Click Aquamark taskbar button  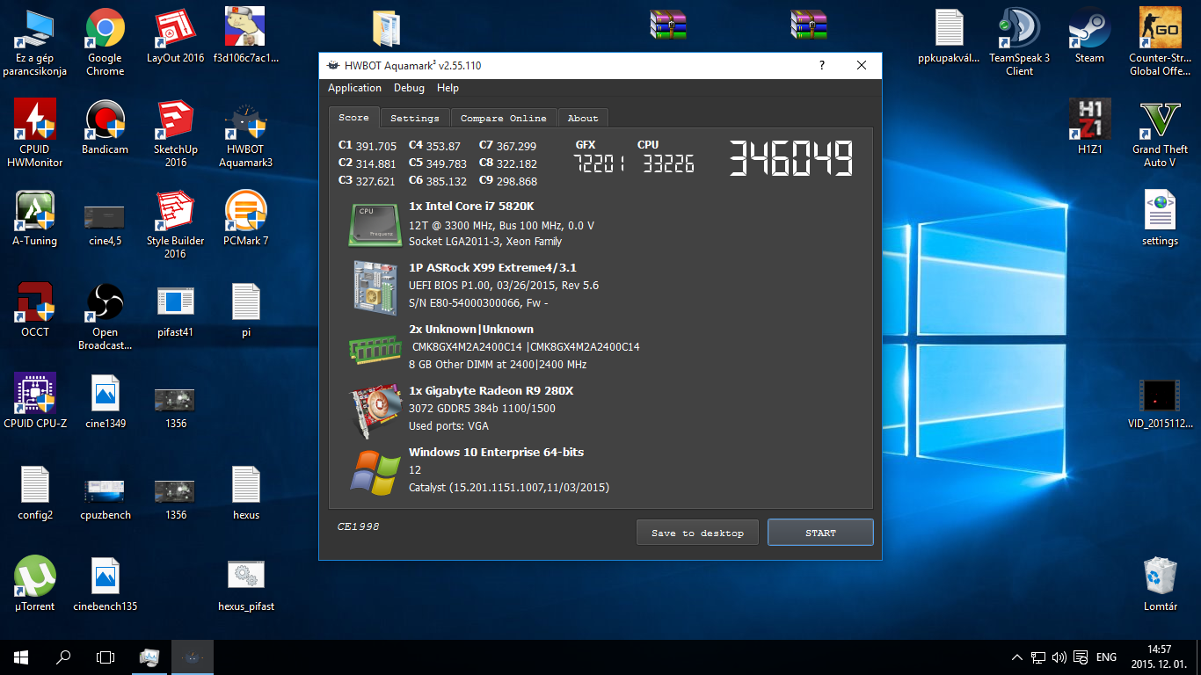192,657
